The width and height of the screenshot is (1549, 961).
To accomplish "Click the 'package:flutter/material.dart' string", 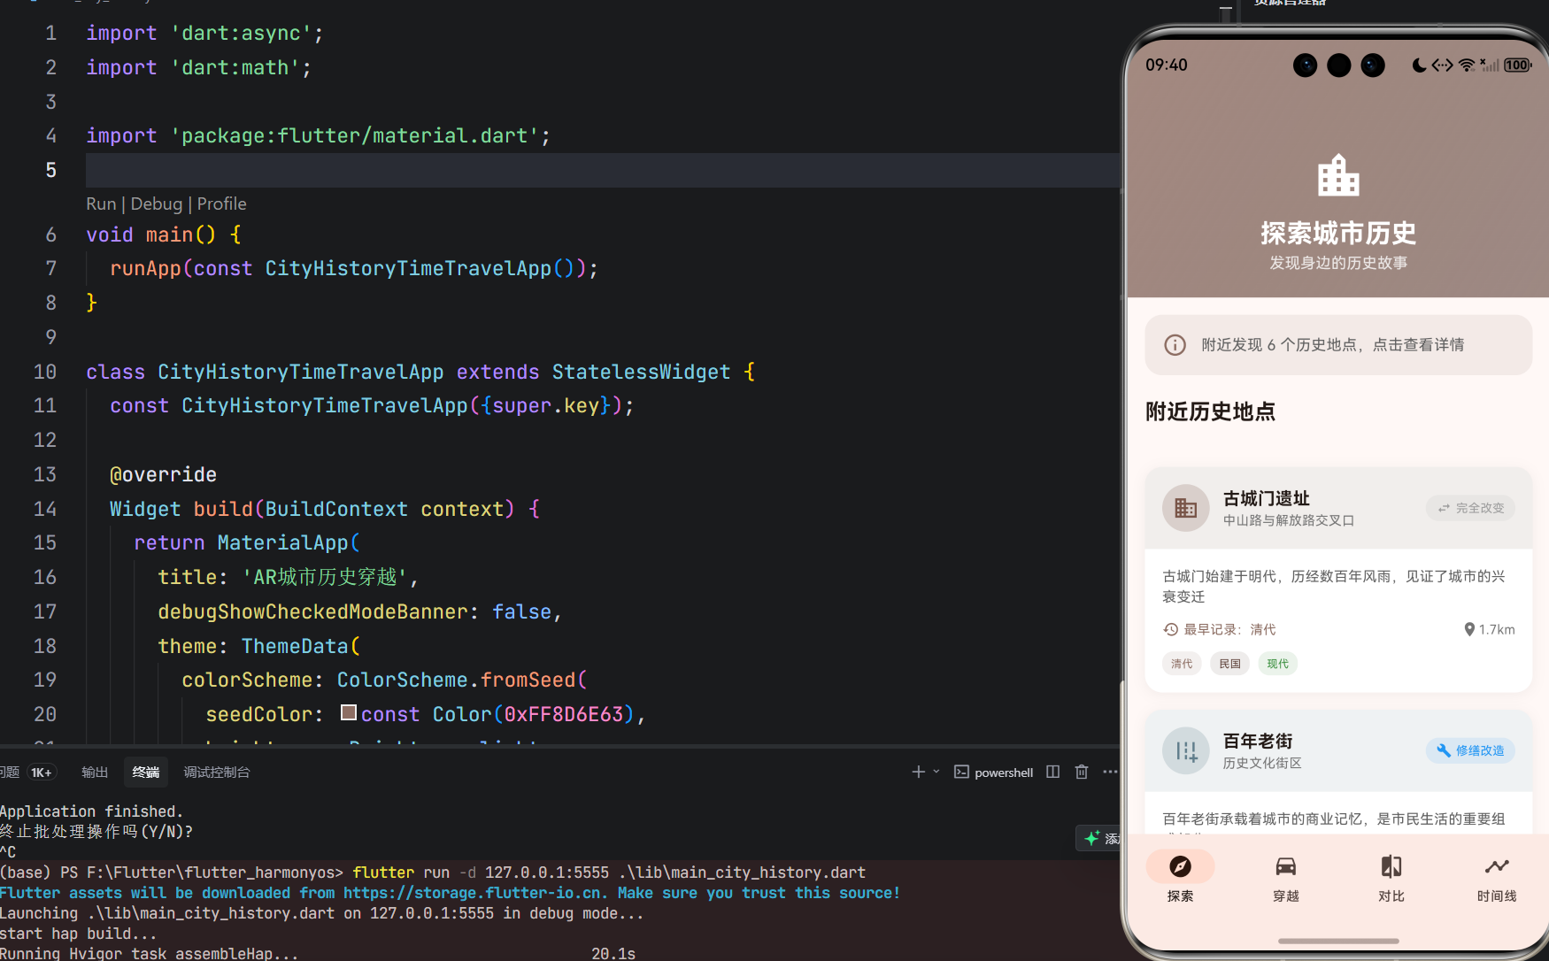I will (x=354, y=136).
